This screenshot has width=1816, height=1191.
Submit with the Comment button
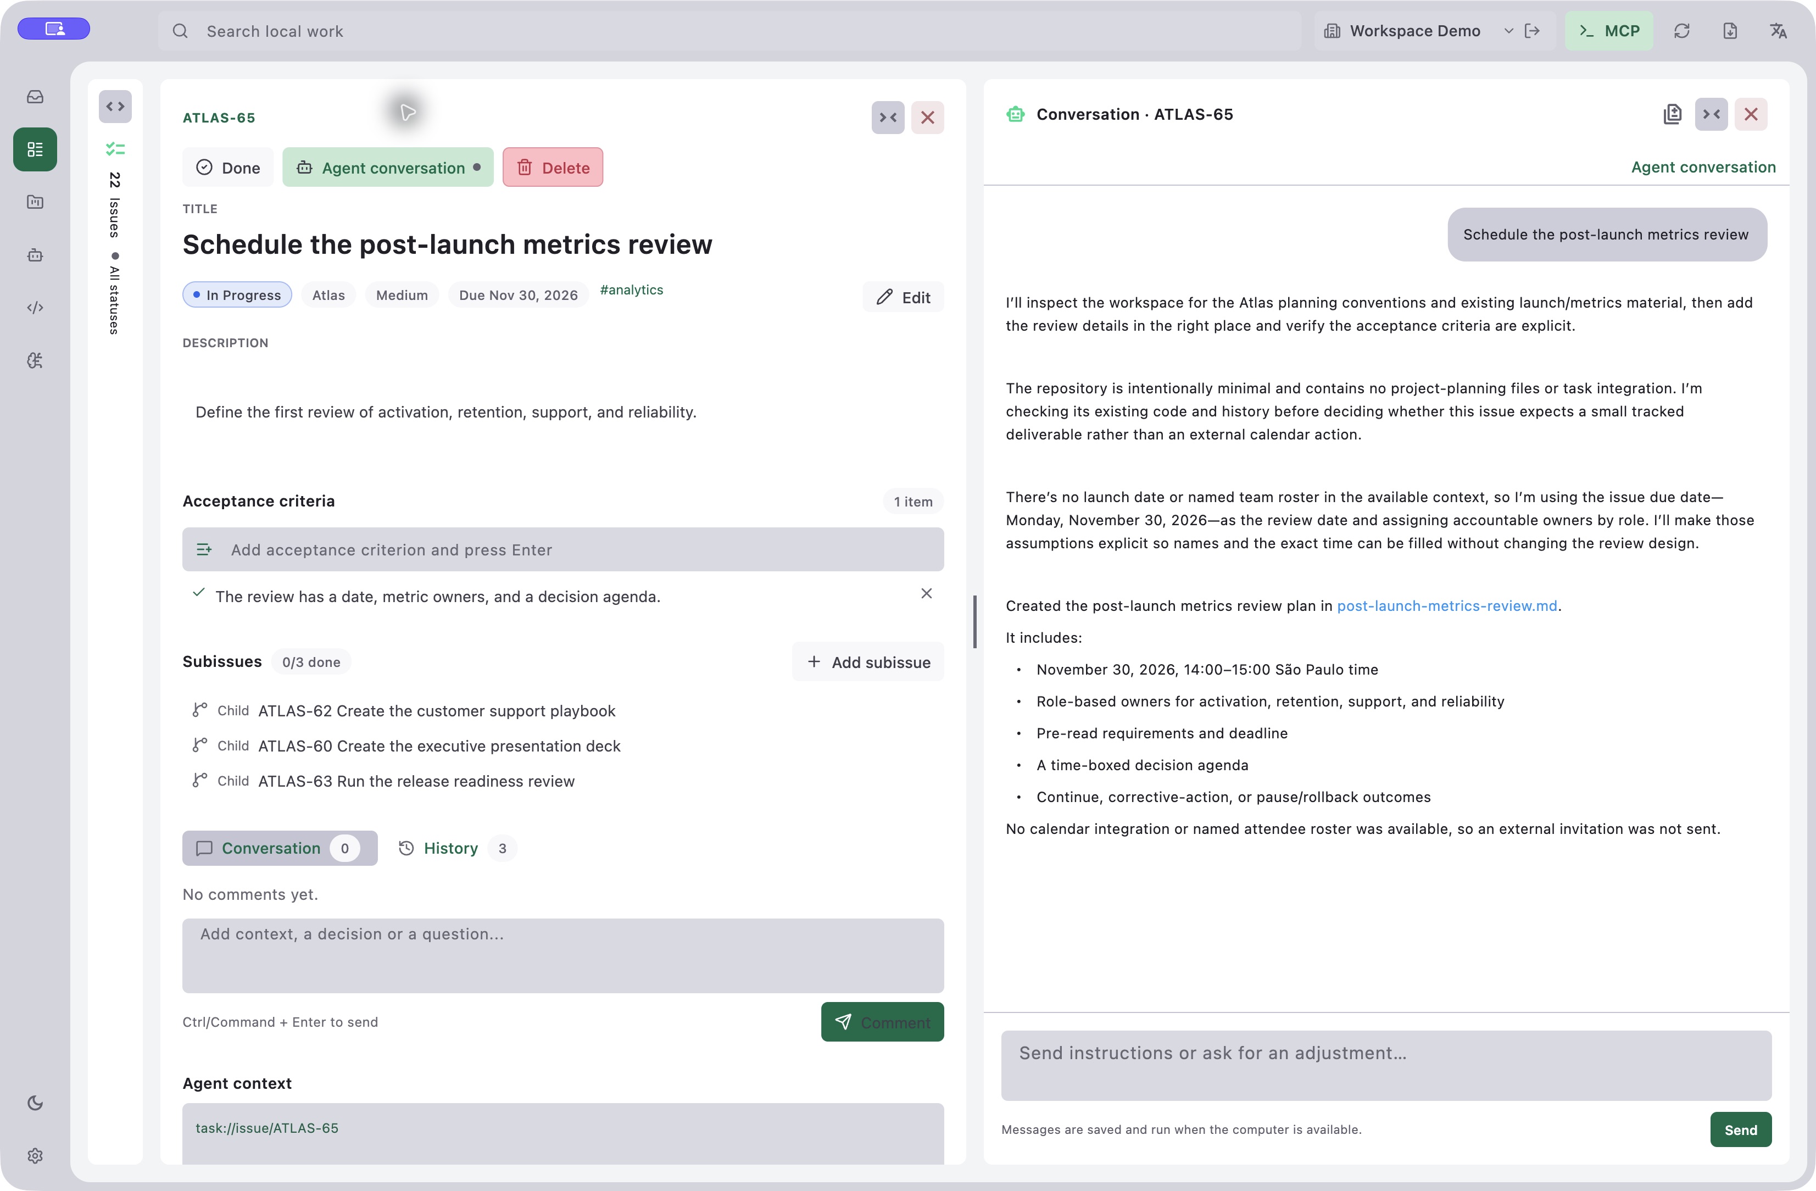(883, 1022)
